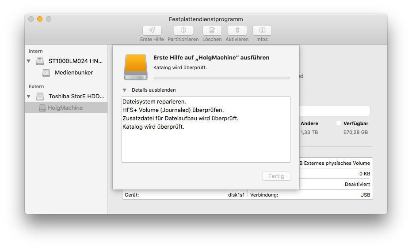Screen dimensions: 412x249
Task: Click 'Katalog wird überprüft.' line in log
Action: (x=153, y=127)
